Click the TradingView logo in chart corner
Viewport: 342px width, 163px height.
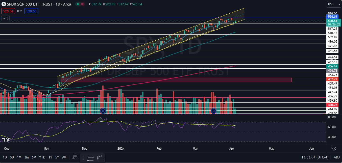coord(6,140)
